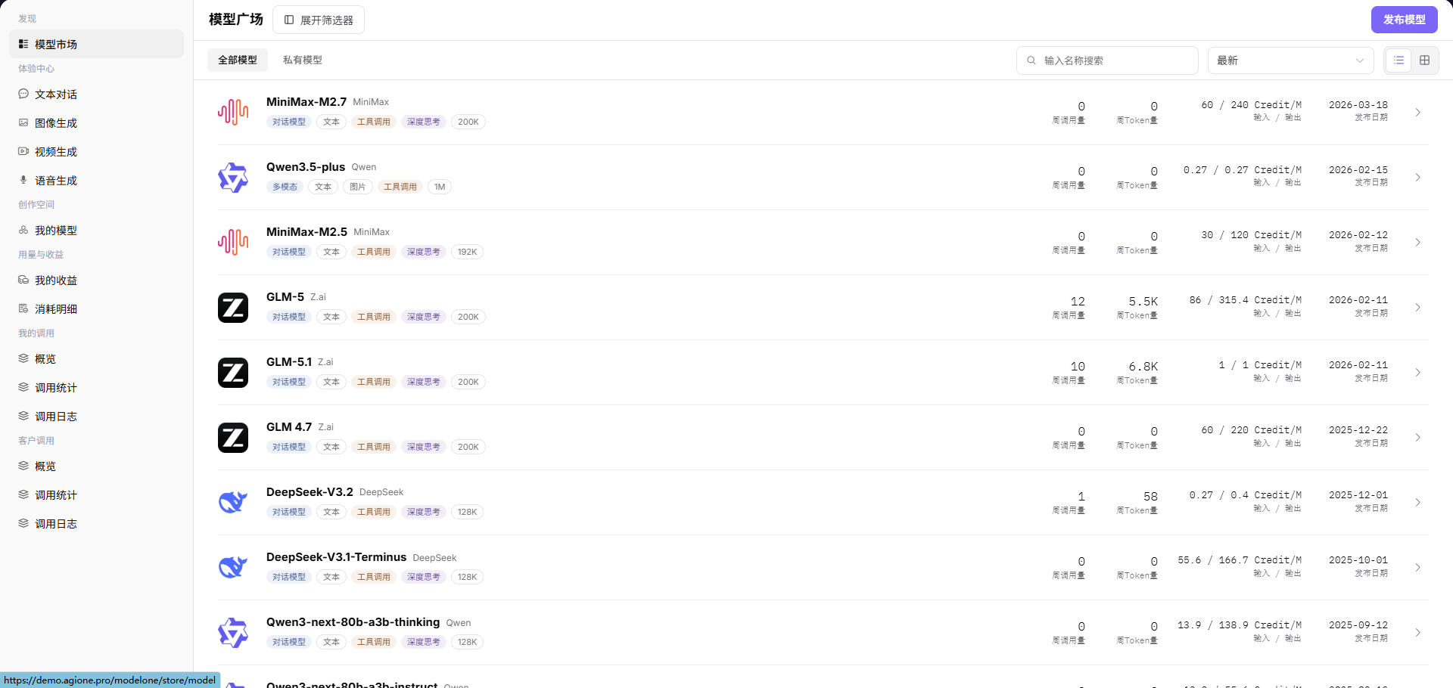Click the 调用日志 icon under 客户调用
1453x688 pixels.
click(x=23, y=523)
